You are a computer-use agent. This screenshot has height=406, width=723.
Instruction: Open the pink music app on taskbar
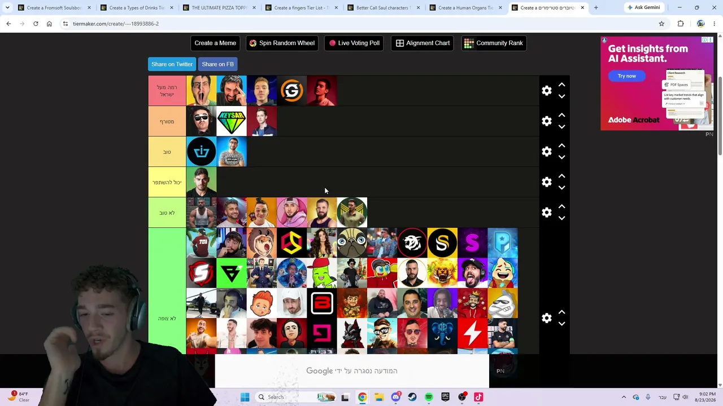click(478, 397)
